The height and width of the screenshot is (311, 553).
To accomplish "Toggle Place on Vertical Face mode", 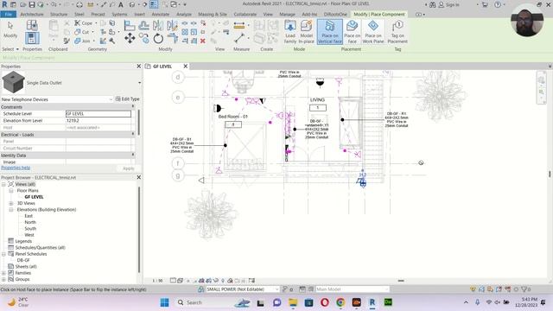I will tap(330, 32).
